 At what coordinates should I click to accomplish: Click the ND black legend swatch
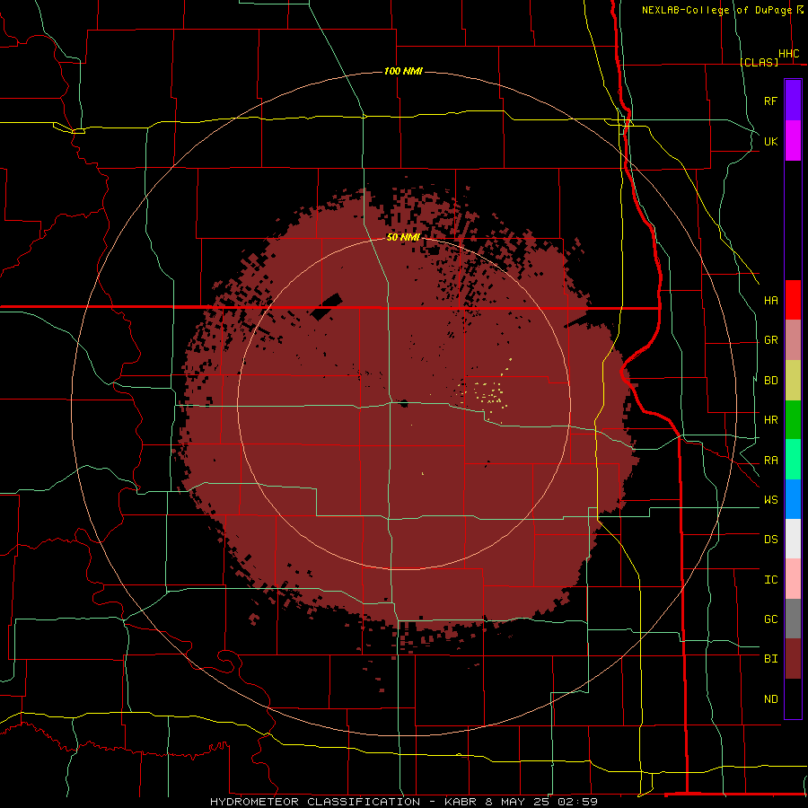tap(793, 698)
